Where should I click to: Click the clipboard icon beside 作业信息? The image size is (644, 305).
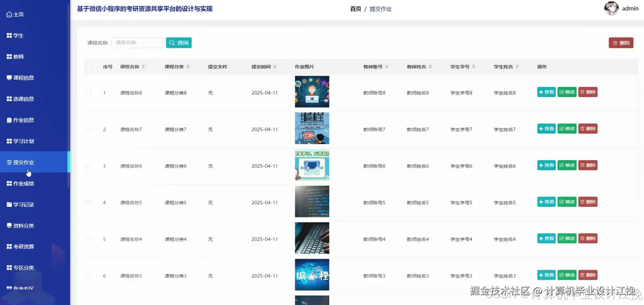coord(9,120)
